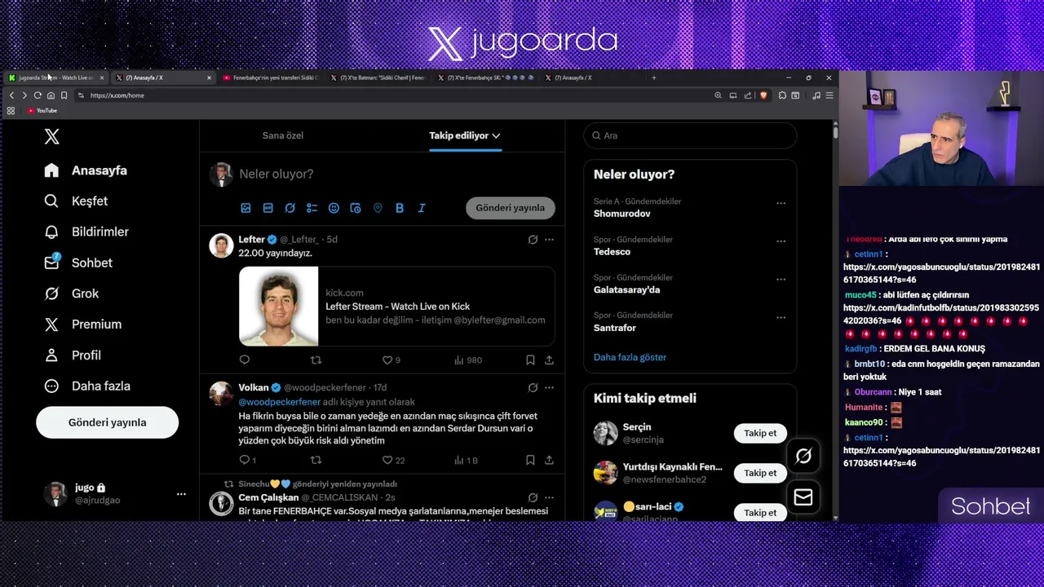Repost Volkan's post
This screenshot has width=1044, height=587.
click(x=316, y=460)
